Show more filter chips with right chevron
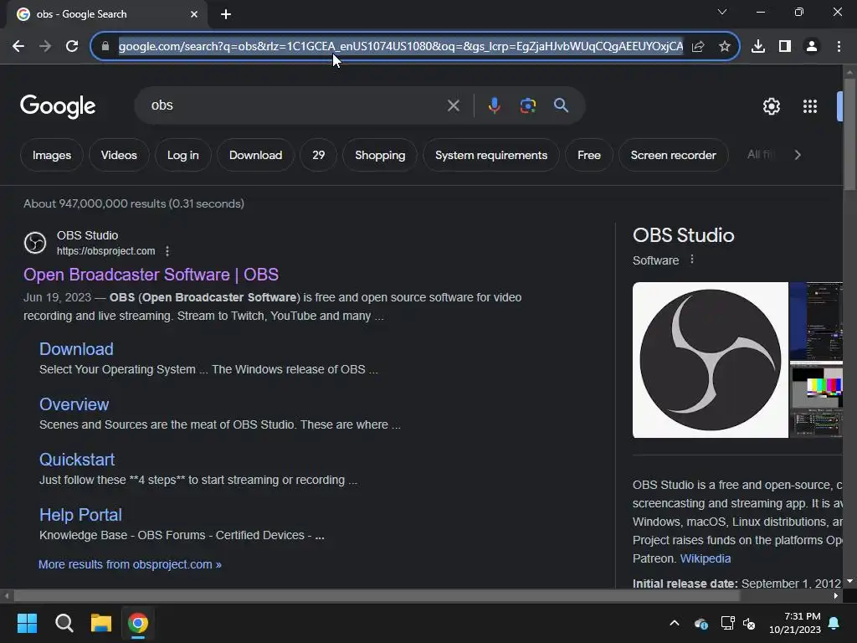This screenshot has height=643, width=857. pos(798,155)
